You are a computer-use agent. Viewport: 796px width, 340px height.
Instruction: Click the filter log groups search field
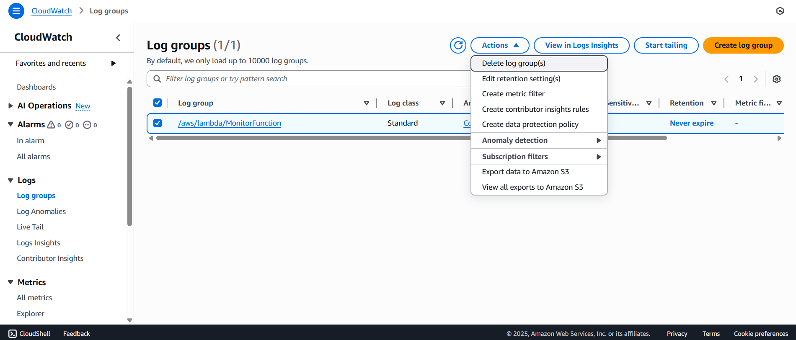[x=310, y=79]
